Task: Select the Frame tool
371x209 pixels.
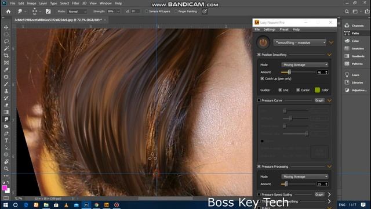Action: pyautogui.click(x=6, y=63)
